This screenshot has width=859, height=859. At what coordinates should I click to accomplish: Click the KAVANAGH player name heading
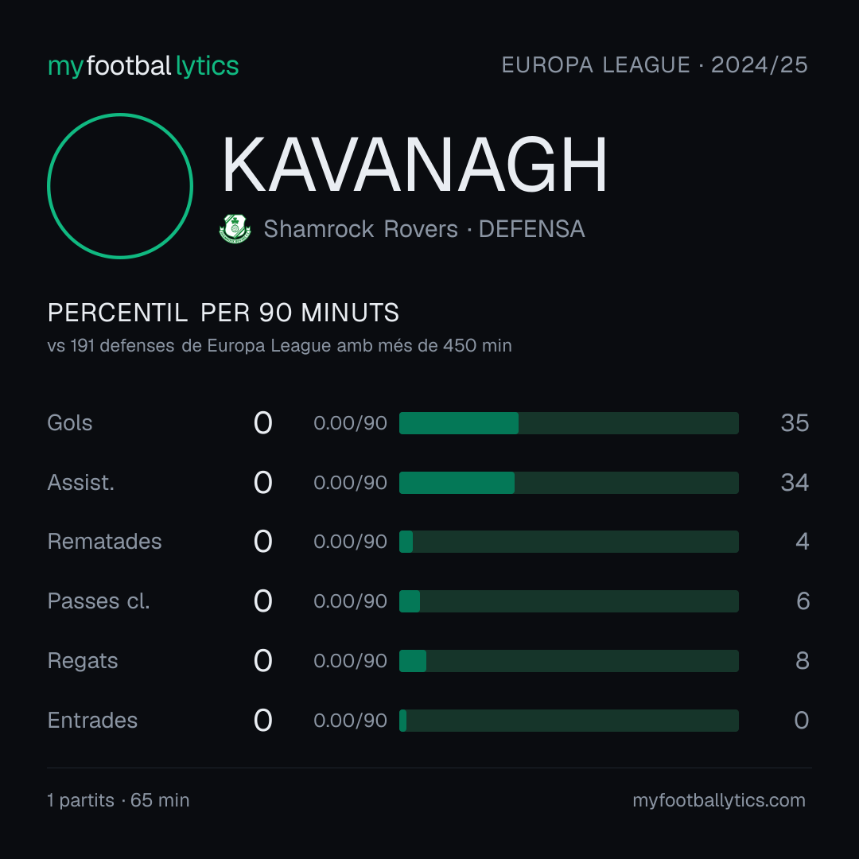(414, 165)
